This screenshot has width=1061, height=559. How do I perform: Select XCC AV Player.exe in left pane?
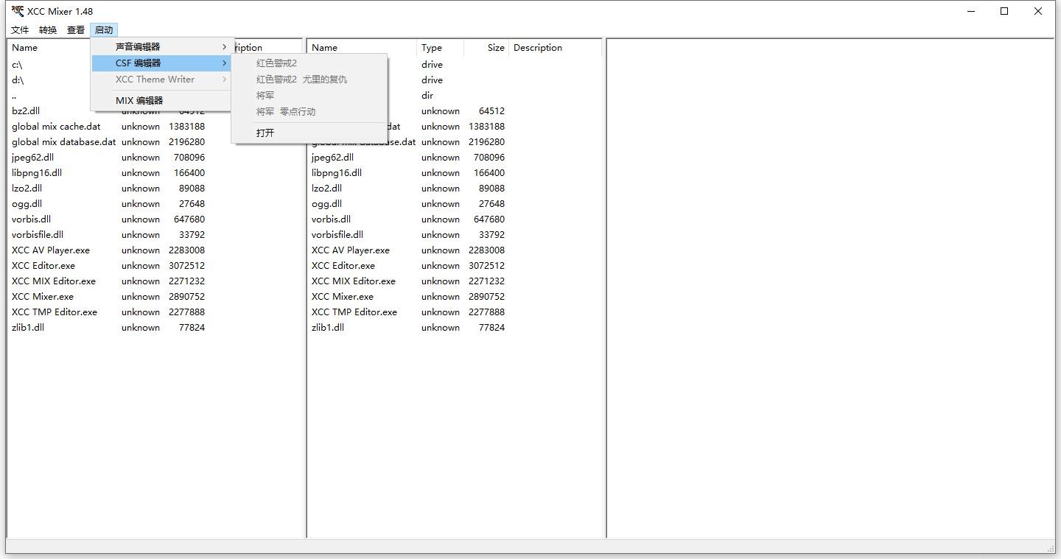click(x=51, y=250)
